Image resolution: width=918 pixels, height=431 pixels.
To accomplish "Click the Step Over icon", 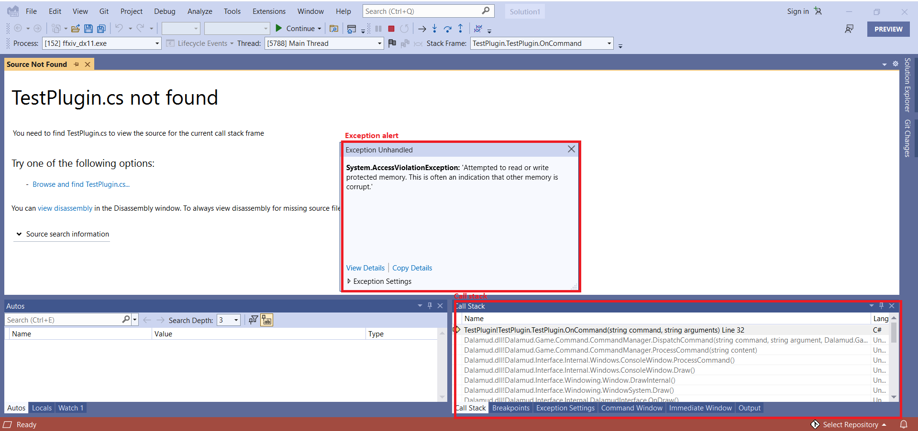I will tap(448, 29).
